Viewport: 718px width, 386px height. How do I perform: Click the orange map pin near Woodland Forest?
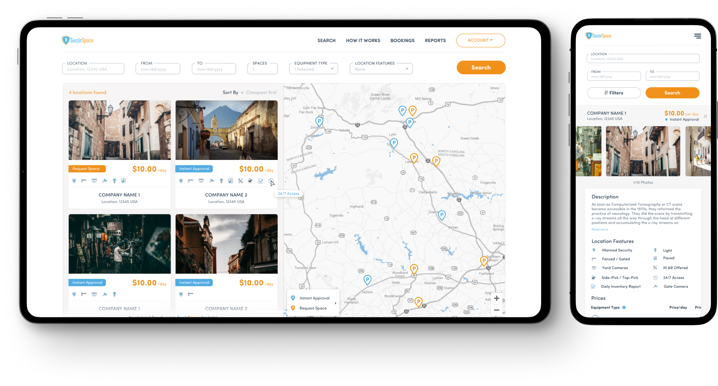[414, 269]
